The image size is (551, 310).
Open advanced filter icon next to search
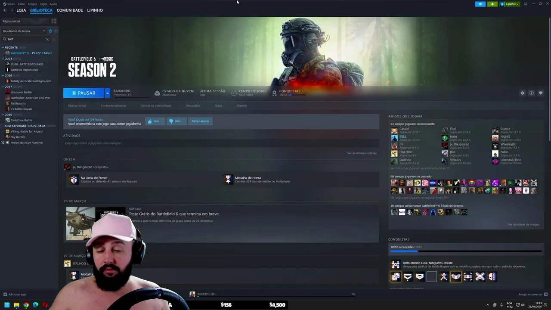tap(54, 39)
